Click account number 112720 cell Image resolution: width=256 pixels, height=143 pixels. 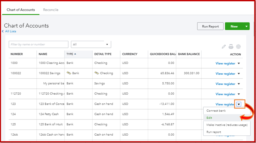16,93
